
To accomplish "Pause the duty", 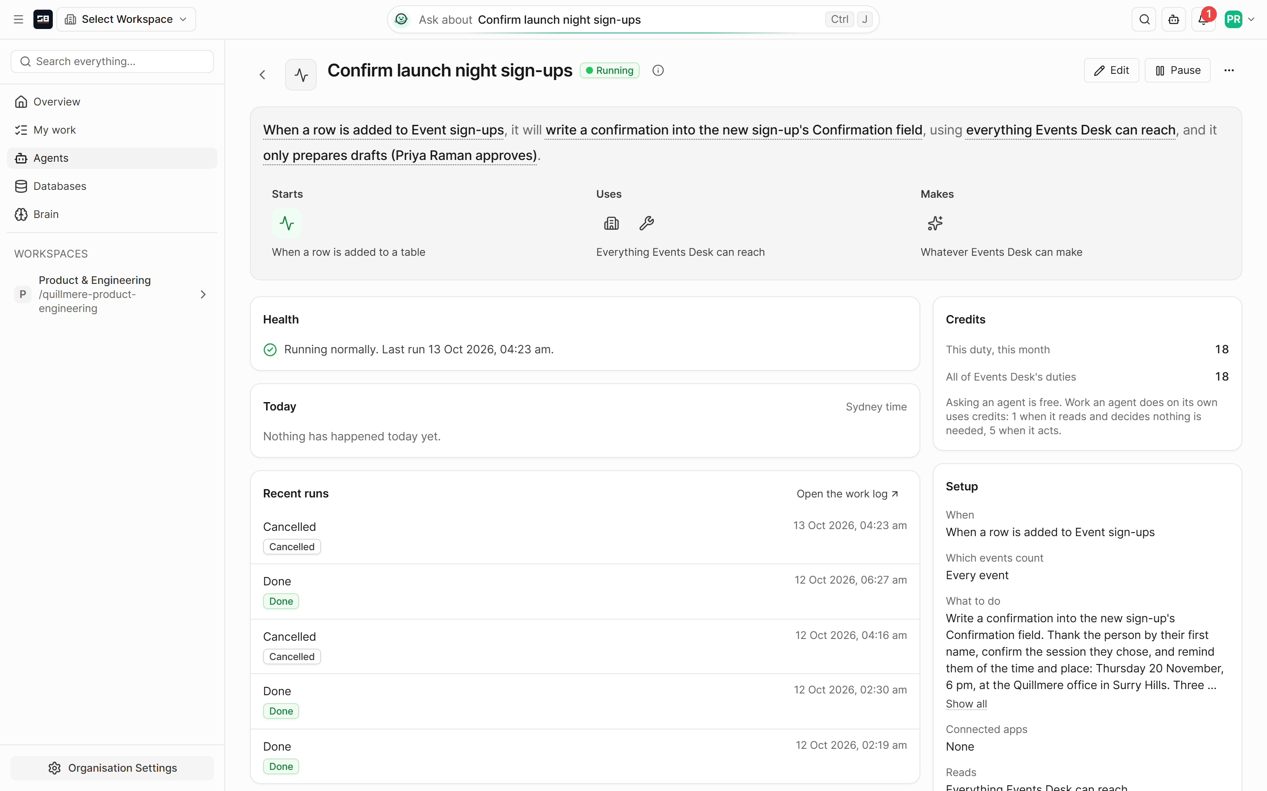I will [1177, 70].
